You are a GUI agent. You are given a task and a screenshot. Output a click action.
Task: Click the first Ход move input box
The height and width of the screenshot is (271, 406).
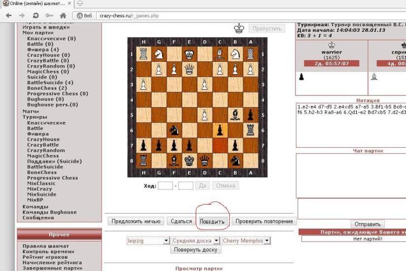(165, 186)
